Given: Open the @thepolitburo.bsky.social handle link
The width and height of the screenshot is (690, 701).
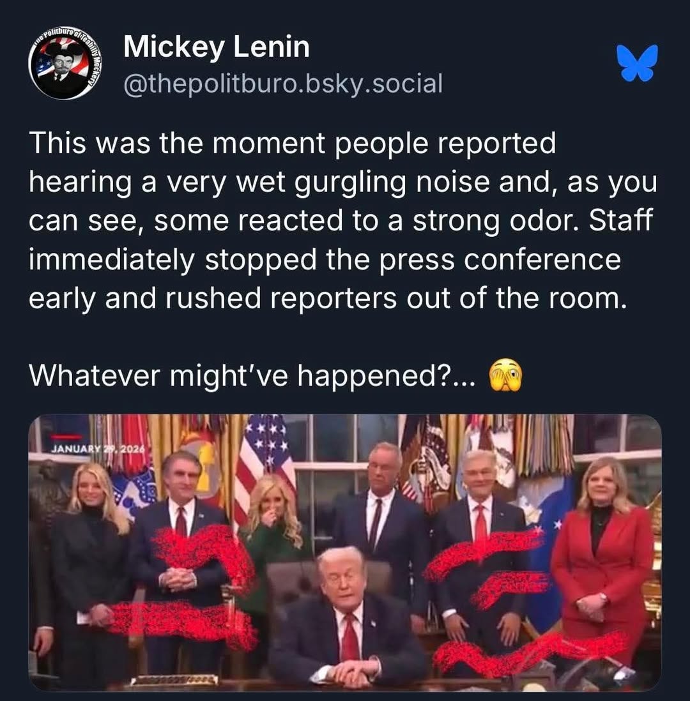Looking at the screenshot, I should point(283,83).
